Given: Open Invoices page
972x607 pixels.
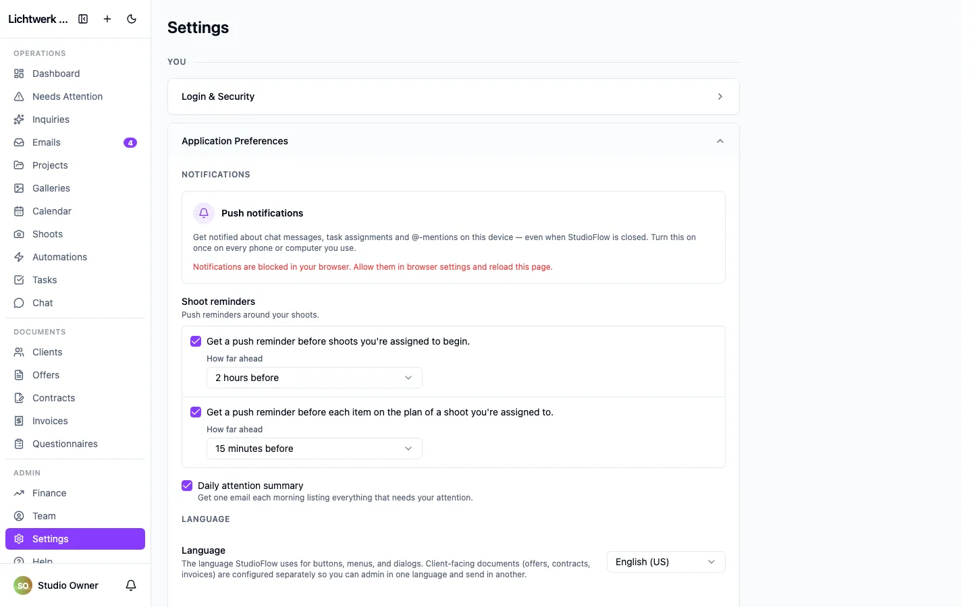Looking at the screenshot, I should tap(75, 421).
